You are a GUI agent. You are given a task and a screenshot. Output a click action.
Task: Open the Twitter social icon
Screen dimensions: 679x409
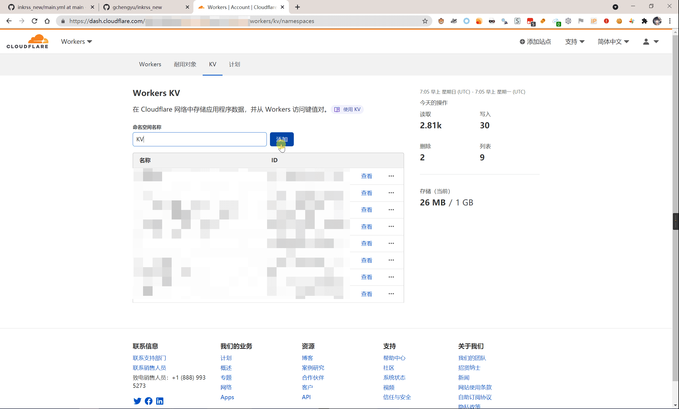pyautogui.click(x=137, y=401)
